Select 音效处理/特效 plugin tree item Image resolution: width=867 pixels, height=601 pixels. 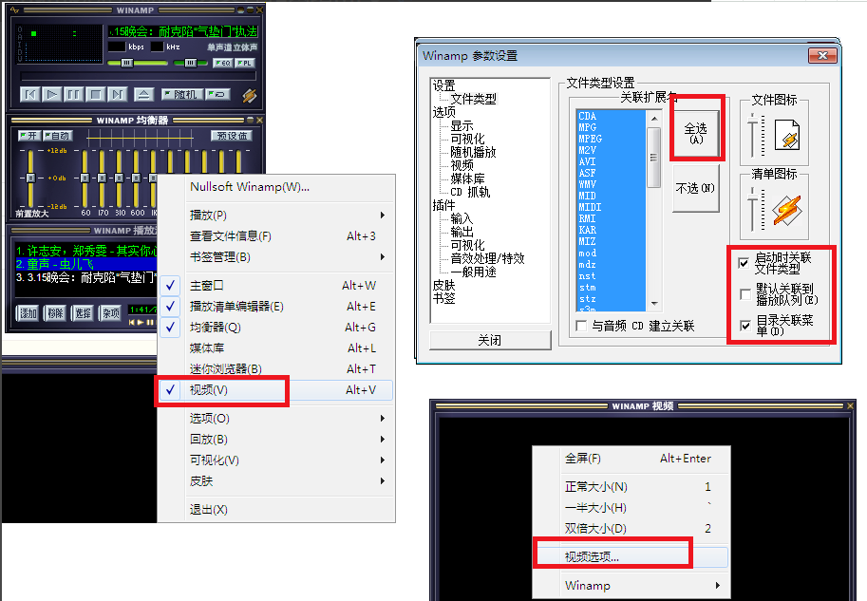[x=487, y=258]
